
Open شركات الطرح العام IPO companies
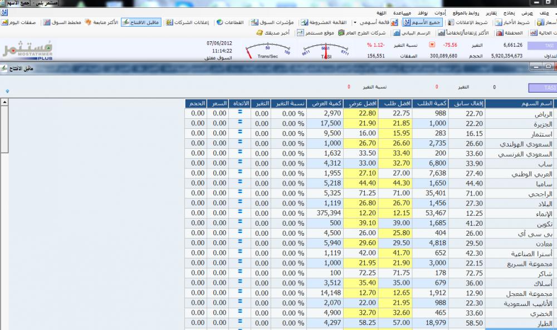tap(361, 33)
